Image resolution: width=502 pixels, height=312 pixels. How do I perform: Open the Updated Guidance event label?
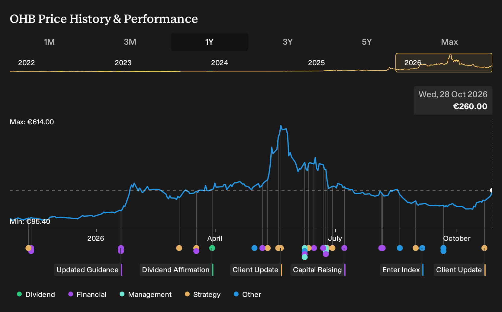[88, 270]
